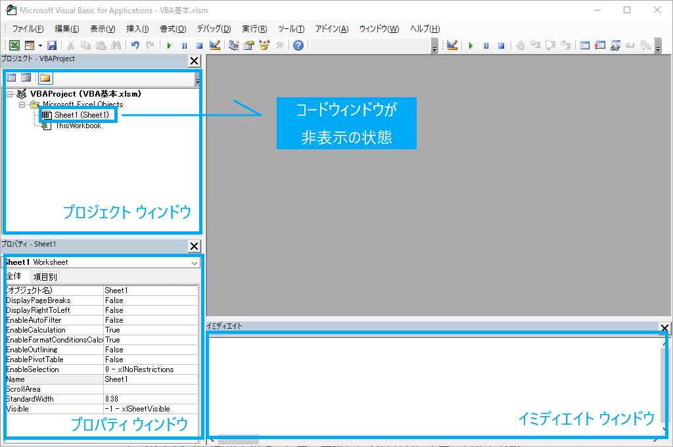Open Debug toolbar options arrow
Screen dimensions: 673x447
point(659,47)
